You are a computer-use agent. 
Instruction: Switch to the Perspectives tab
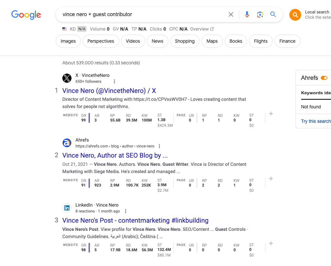click(x=100, y=41)
